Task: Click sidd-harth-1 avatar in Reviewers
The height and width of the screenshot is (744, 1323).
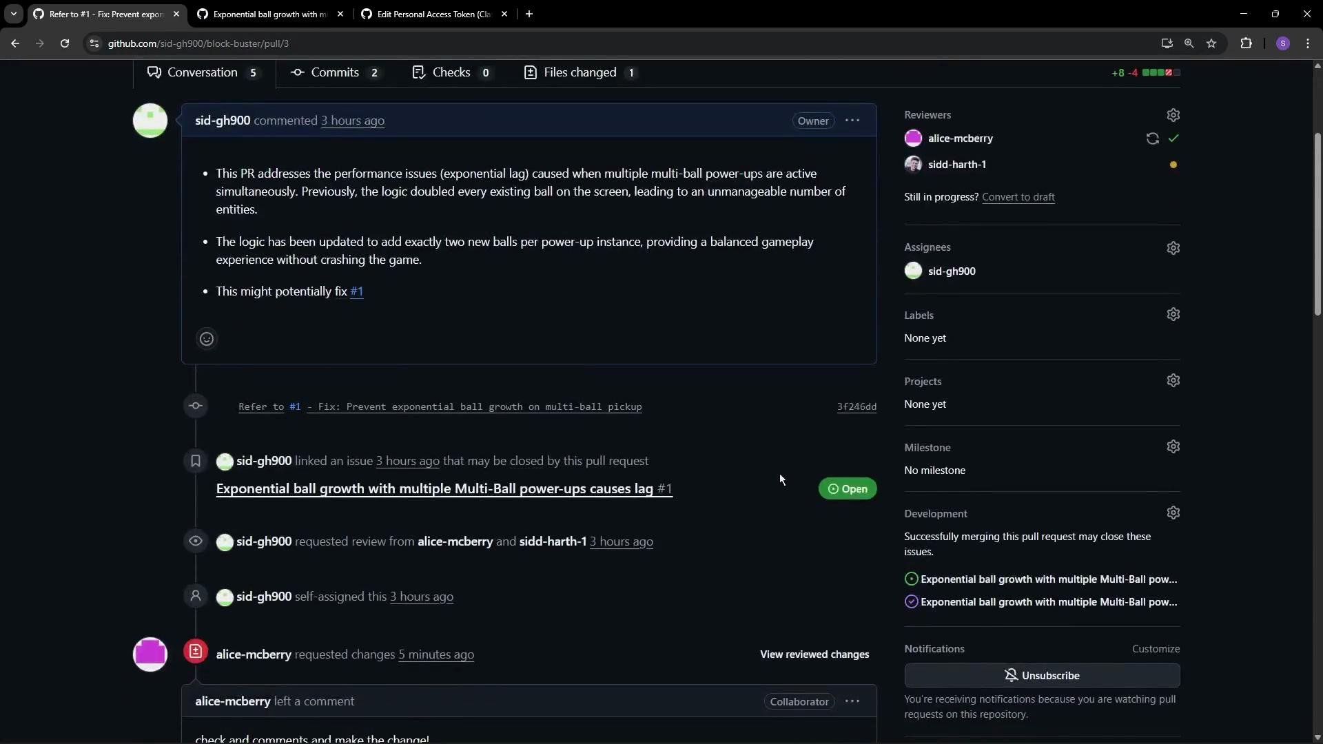Action: point(913,165)
